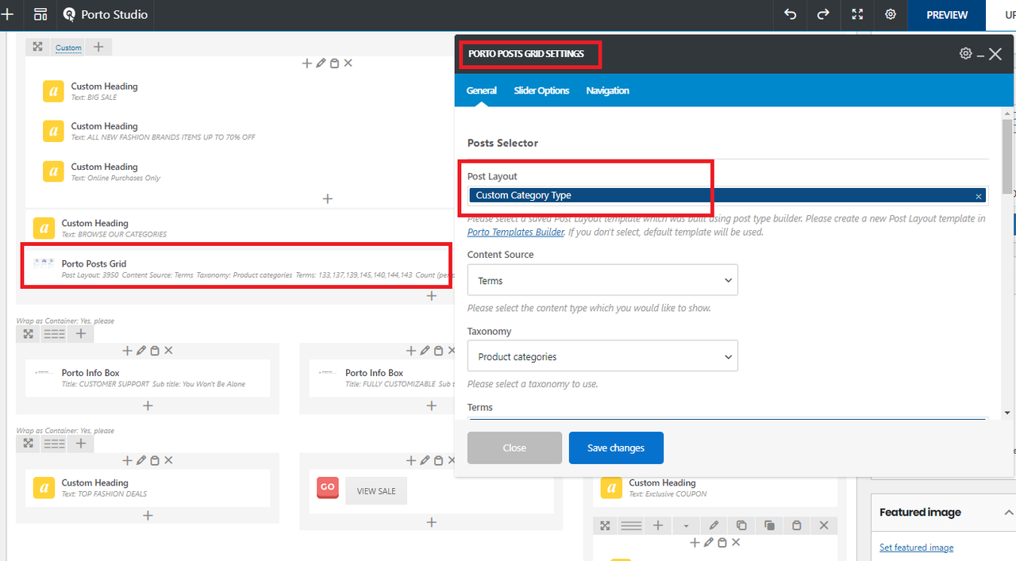Switch to the Slider Options tab

click(541, 90)
